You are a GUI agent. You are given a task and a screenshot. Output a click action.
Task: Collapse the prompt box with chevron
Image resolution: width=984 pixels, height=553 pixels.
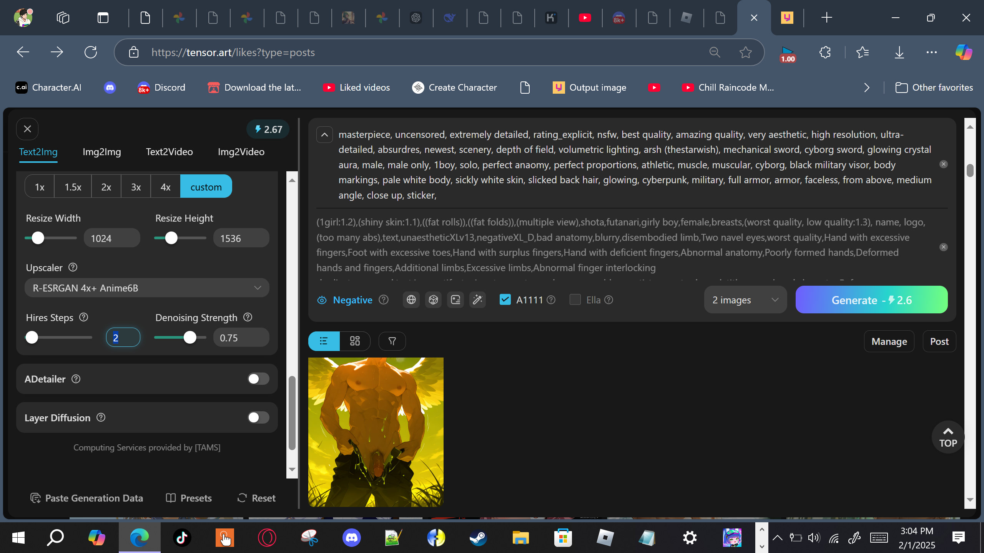(x=324, y=135)
